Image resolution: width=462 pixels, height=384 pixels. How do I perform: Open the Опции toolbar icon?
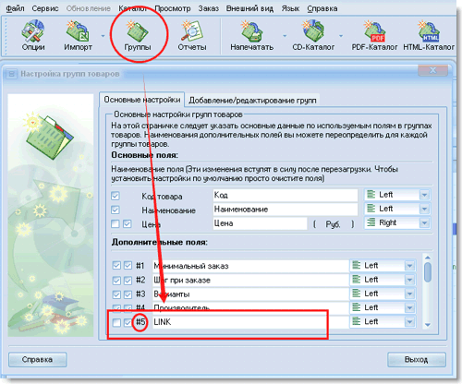coord(33,35)
